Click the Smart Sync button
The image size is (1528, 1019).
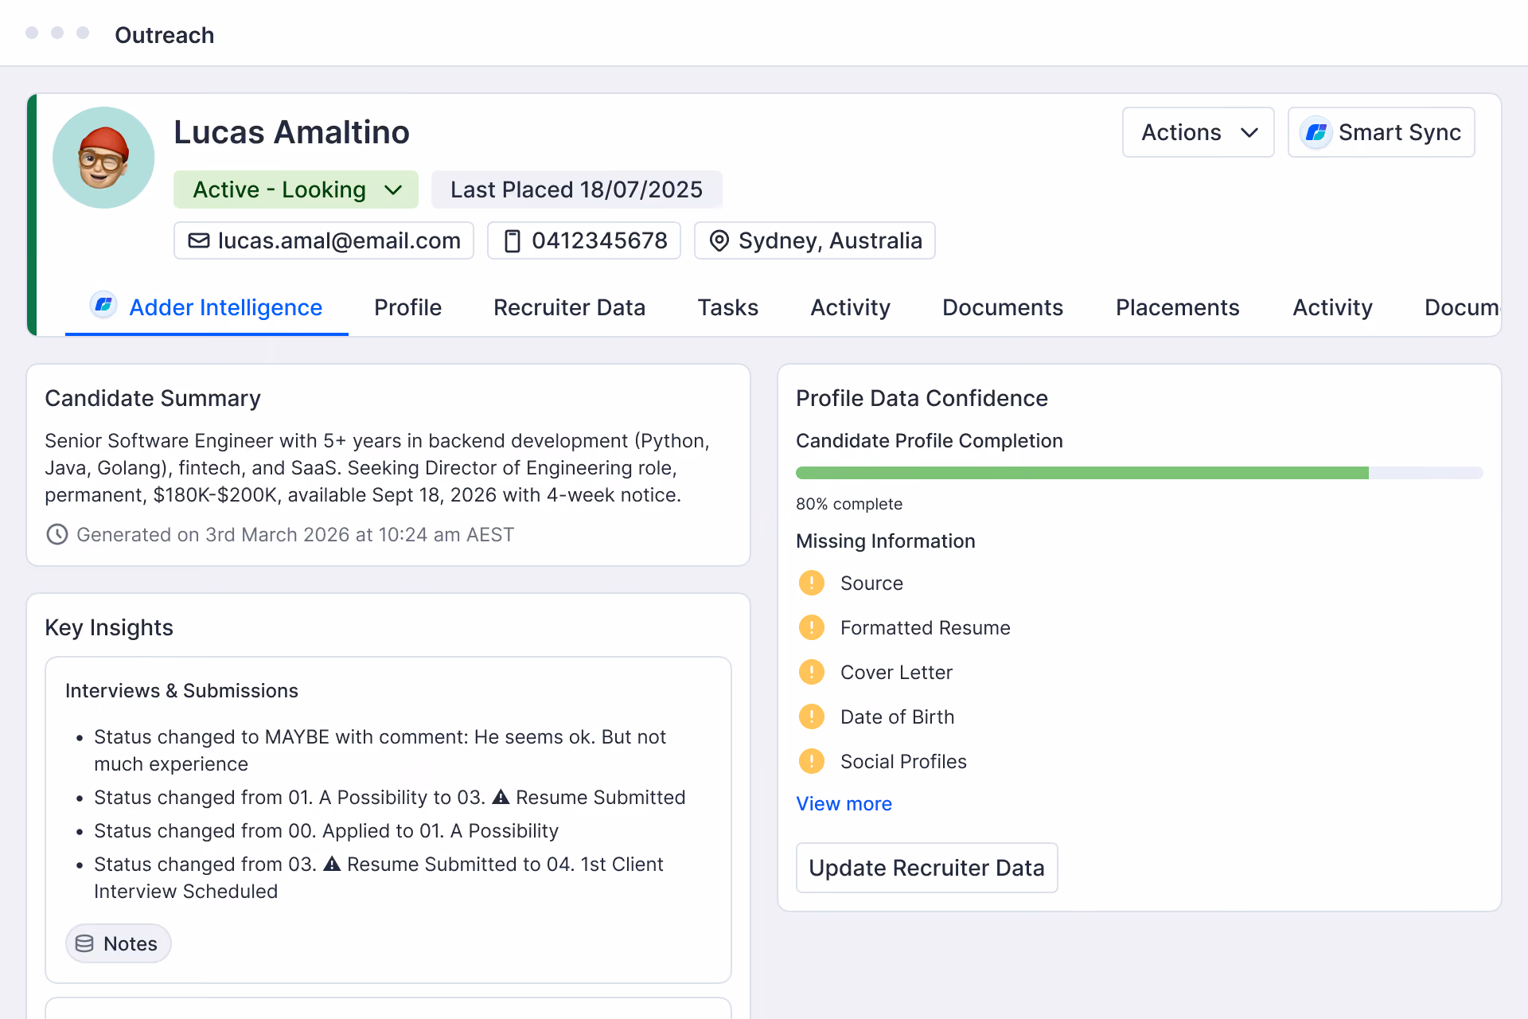click(1381, 132)
